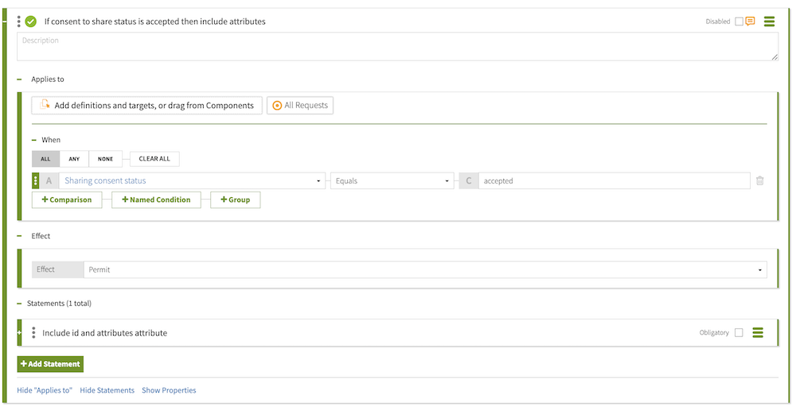Open the statement hamburger menu icon
This screenshot has height=411, width=796.
coord(758,332)
